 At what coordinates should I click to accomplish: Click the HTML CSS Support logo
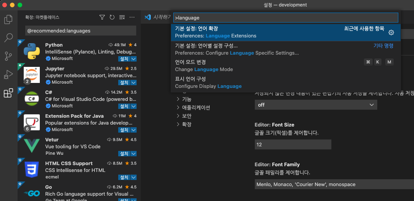32,170
